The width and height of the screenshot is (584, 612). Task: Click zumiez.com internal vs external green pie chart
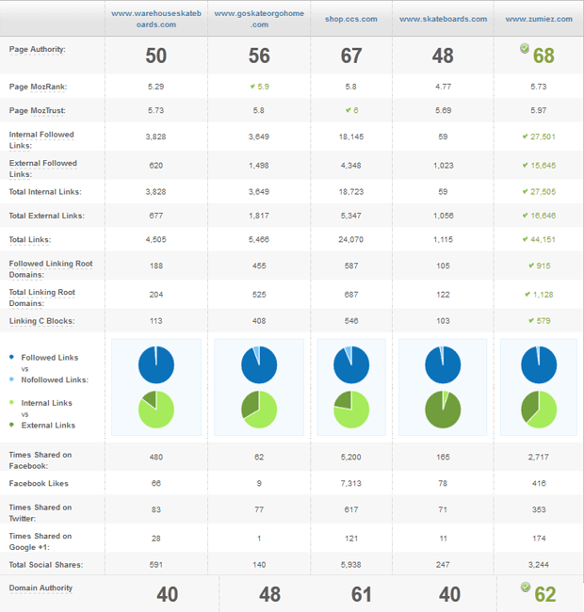point(539,410)
